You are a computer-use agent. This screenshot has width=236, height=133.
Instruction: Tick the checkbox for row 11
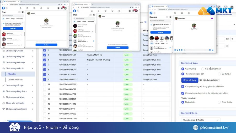tap(45, 84)
